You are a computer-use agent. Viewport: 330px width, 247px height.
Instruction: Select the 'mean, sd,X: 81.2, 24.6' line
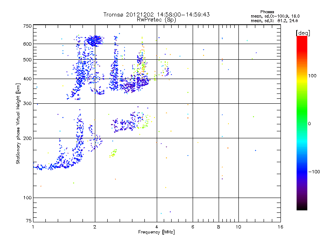(274, 21)
